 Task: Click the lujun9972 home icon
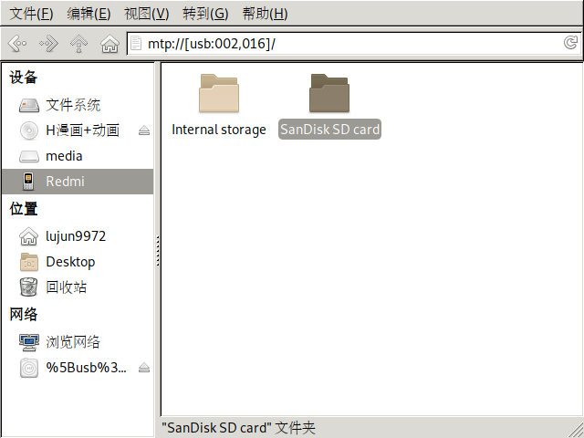point(28,236)
